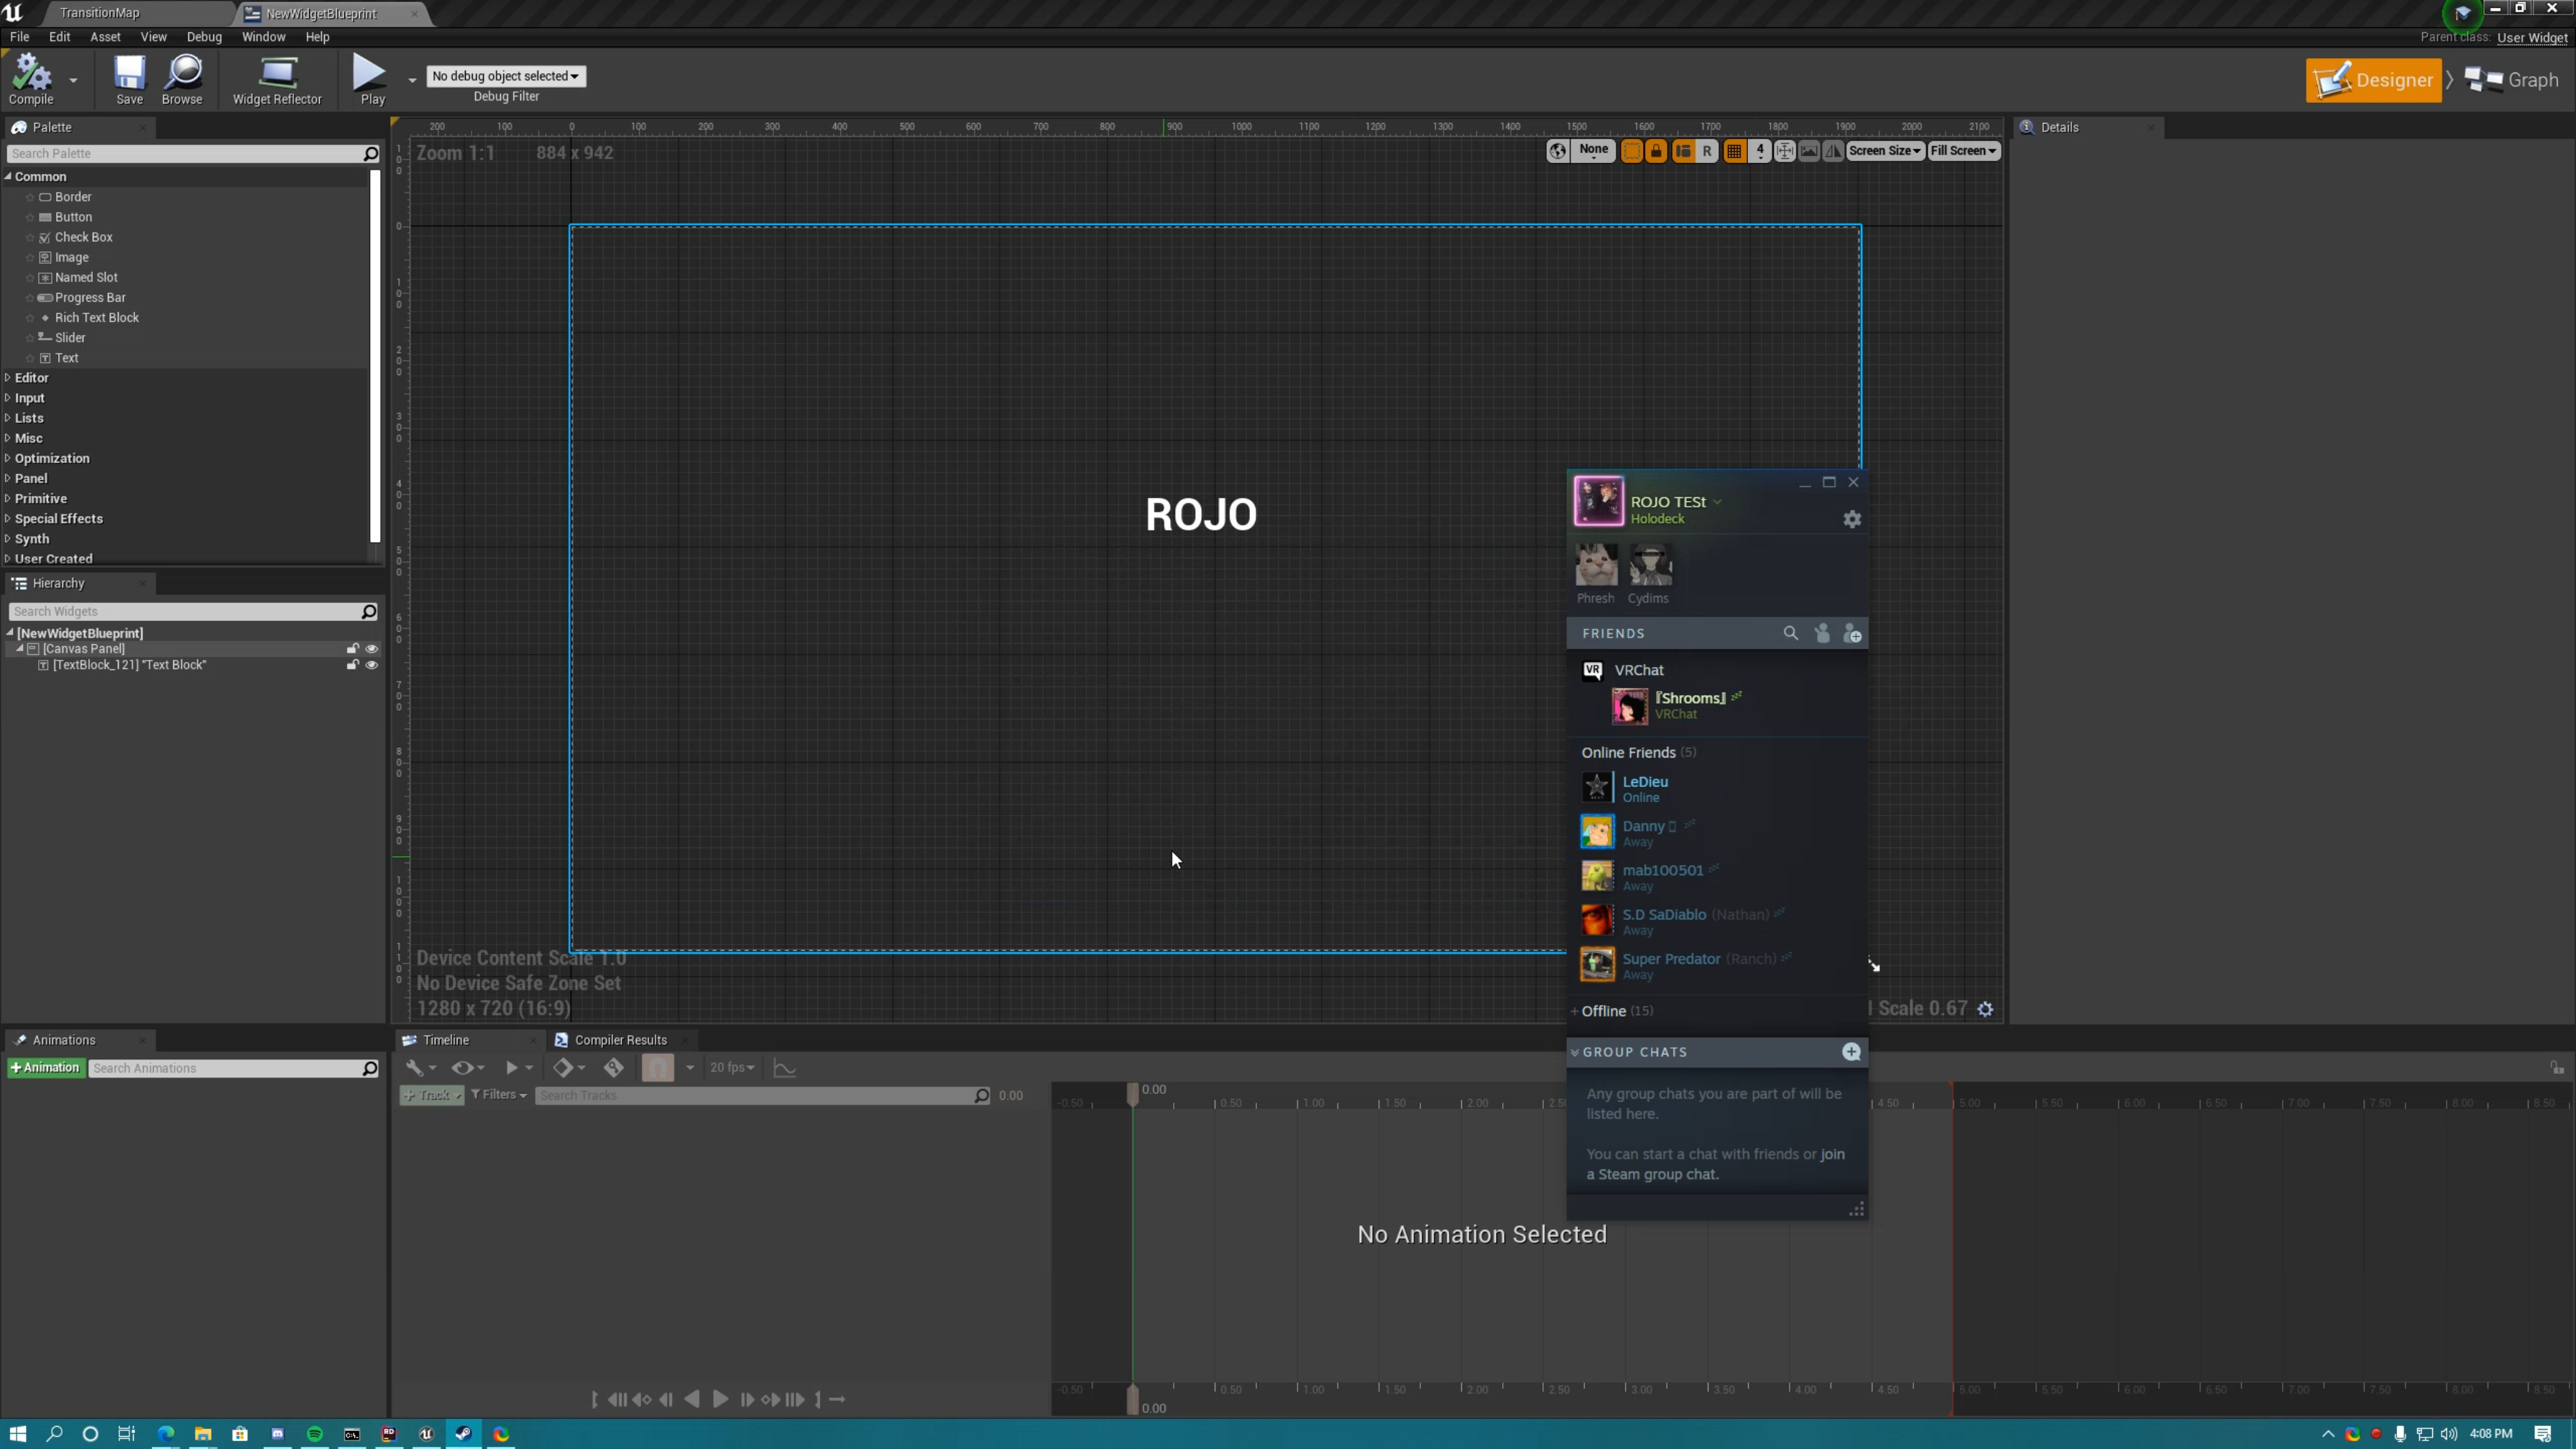2576x1449 pixels.
Task: Click Cydims favorite friend avatar
Action: point(1650,565)
